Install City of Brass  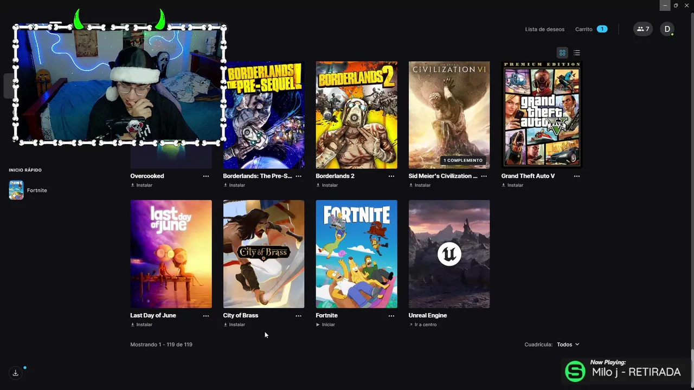pos(234,324)
